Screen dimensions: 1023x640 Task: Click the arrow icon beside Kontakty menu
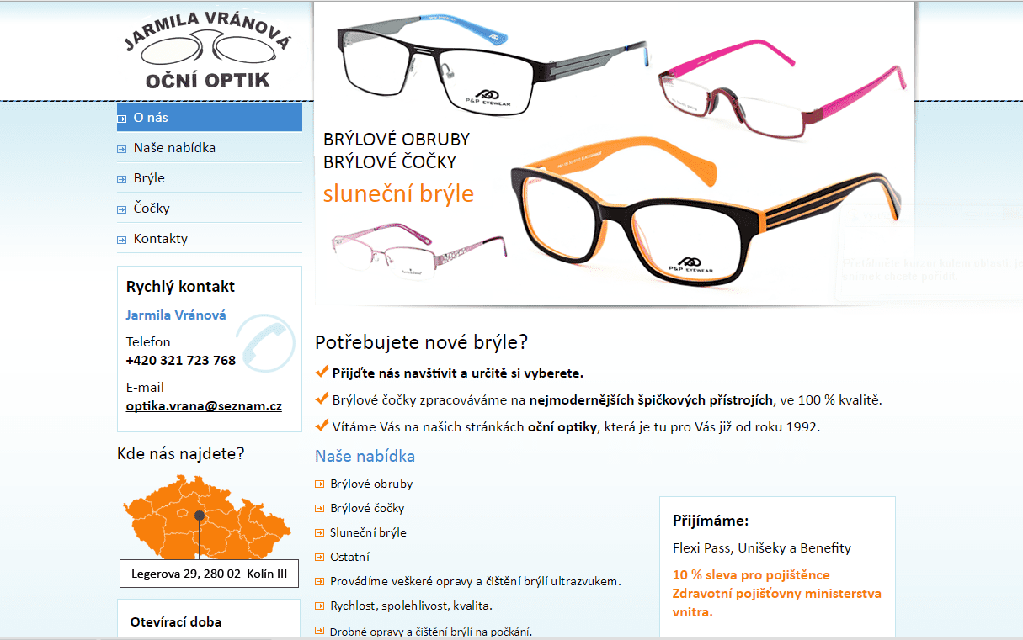point(121,240)
